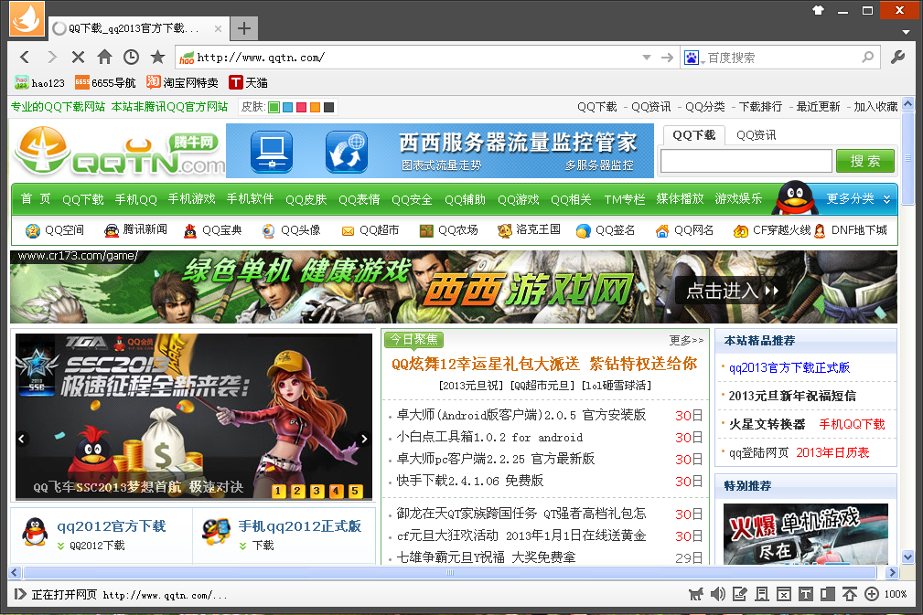The width and height of the screenshot is (923, 615).
Task: Toggle the text display option in status bar
Action: 806,594
